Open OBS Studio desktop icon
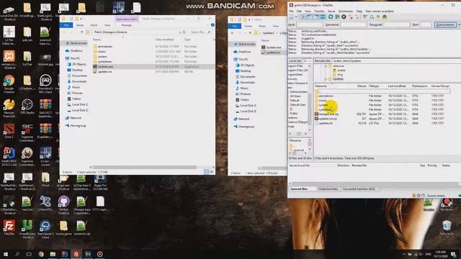 pos(27,106)
